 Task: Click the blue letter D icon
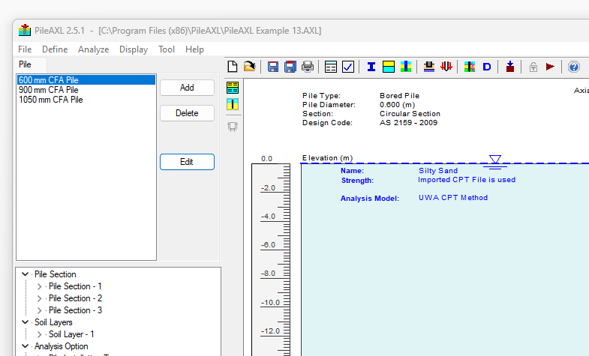pos(487,67)
